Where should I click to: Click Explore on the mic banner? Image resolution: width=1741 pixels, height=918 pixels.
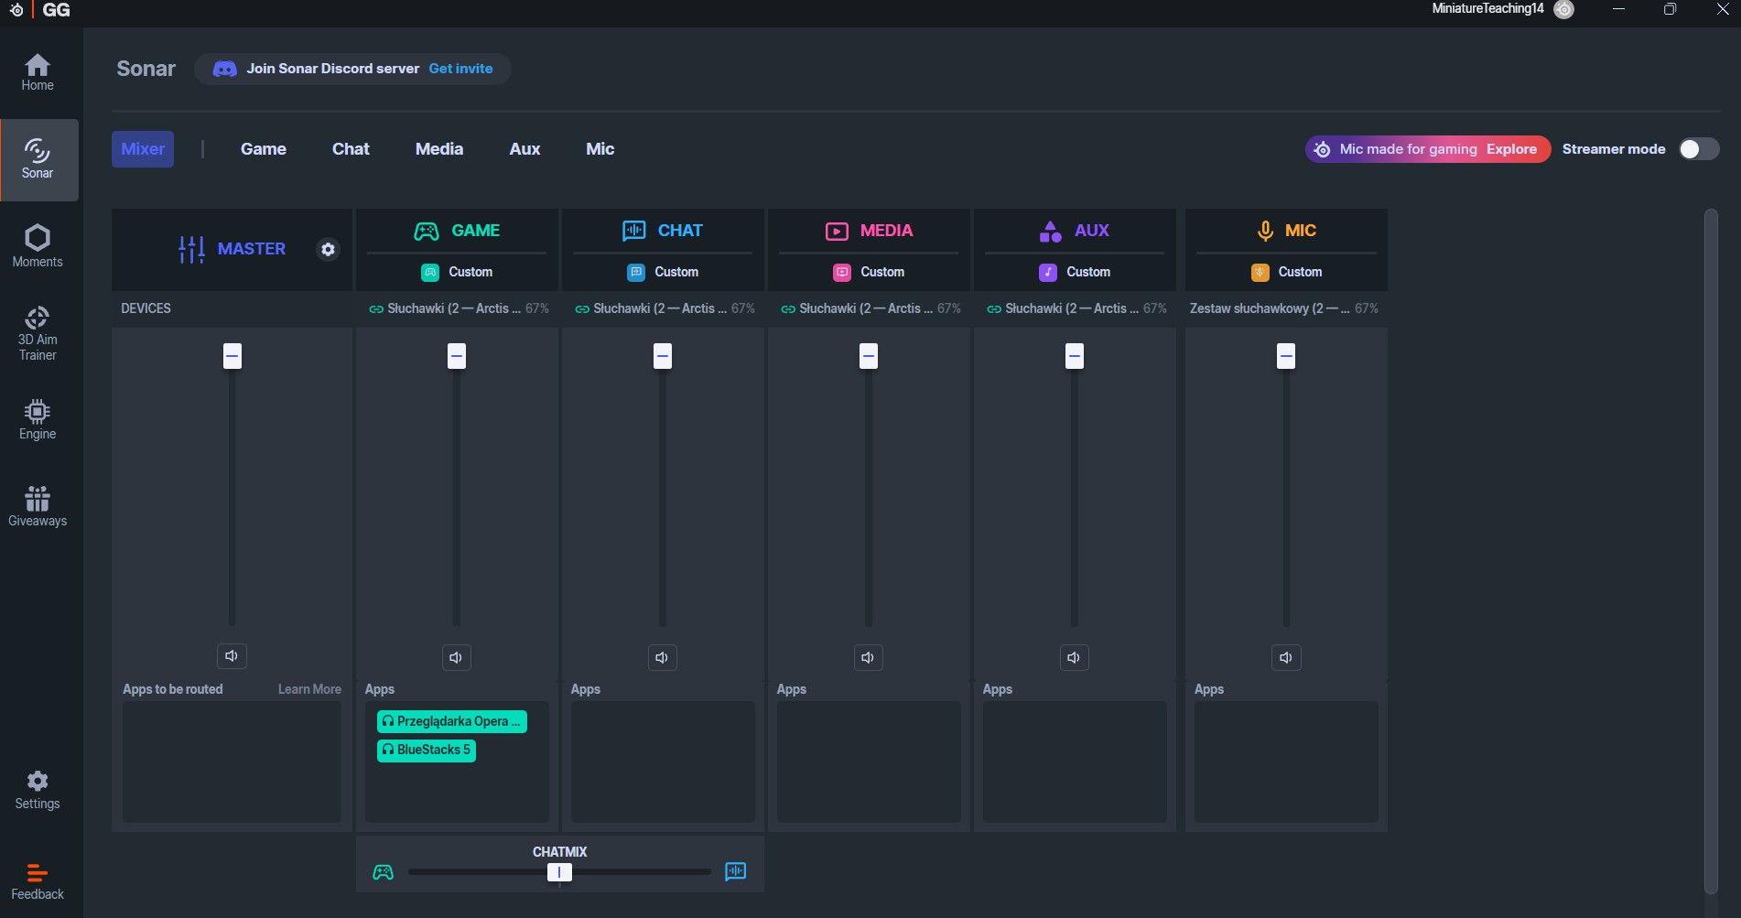click(1511, 149)
